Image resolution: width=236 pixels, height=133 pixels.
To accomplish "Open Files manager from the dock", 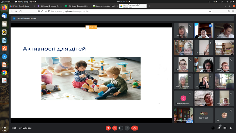I will tap(4, 24).
